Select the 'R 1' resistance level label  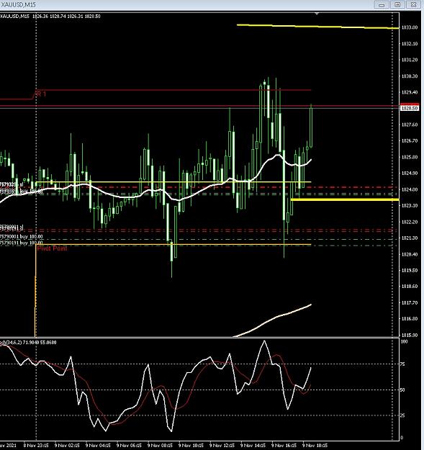tap(41, 94)
